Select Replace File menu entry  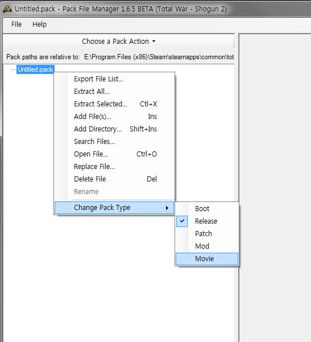(x=115, y=167)
